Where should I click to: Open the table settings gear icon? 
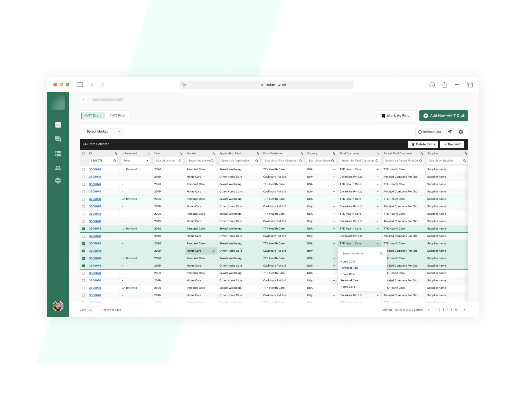point(461,132)
